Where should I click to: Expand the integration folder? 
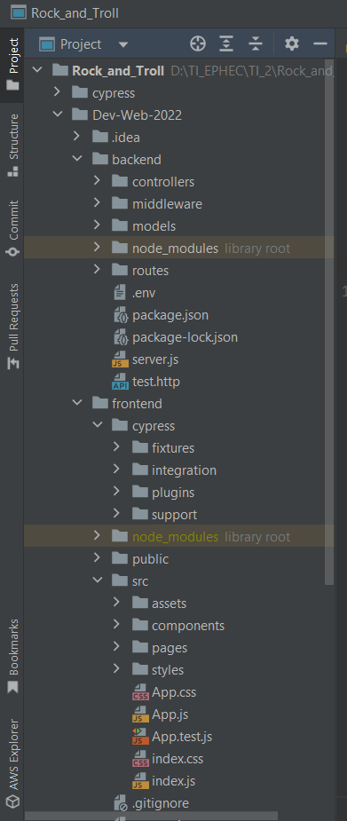click(x=116, y=470)
